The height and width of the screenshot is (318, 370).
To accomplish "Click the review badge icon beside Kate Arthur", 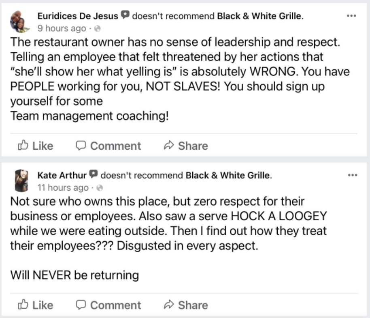I will [93, 175].
